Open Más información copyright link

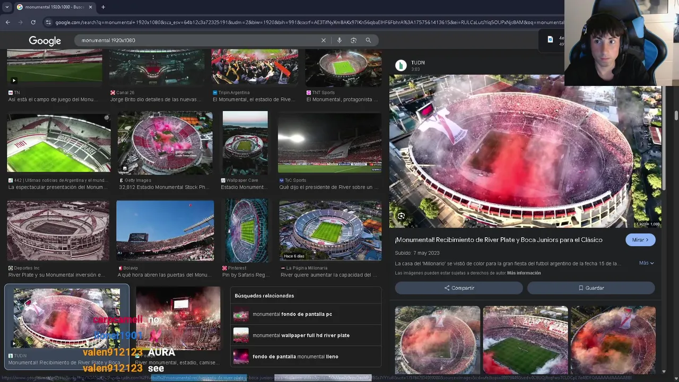pyautogui.click(x=524, y=273)
